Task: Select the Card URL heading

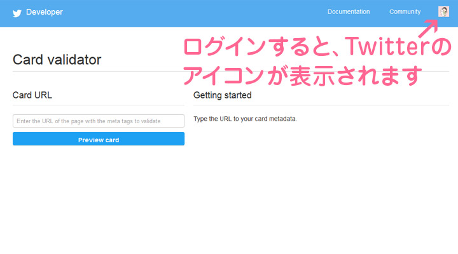Action: click(x=32, y=95)
